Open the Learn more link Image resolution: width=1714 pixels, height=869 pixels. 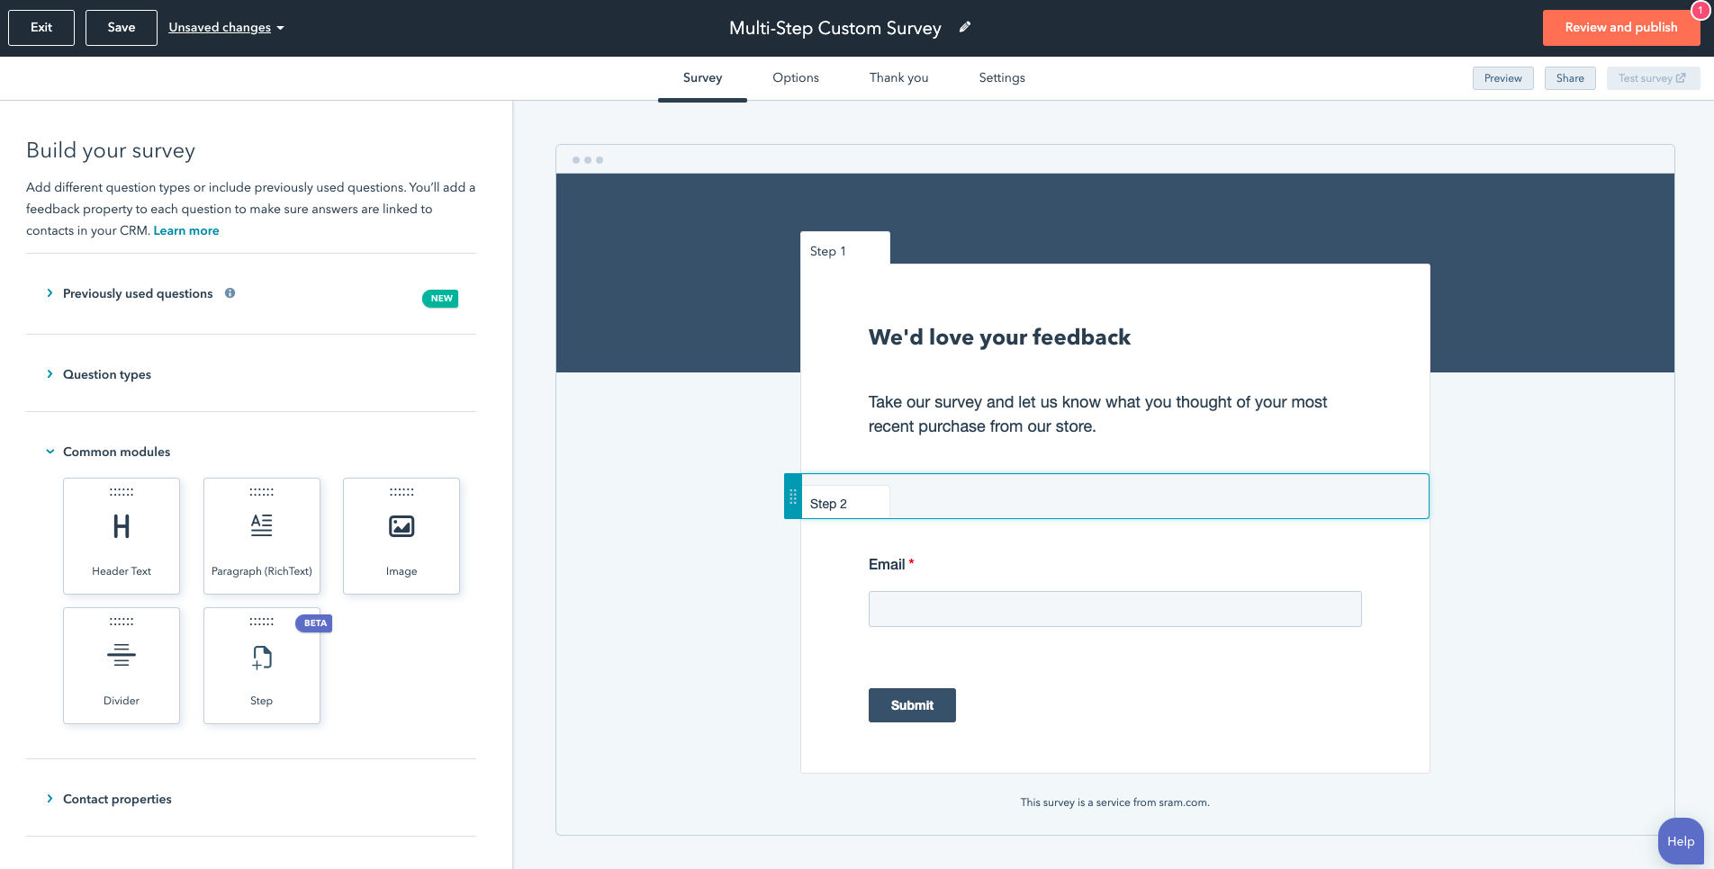coord(186,230)
